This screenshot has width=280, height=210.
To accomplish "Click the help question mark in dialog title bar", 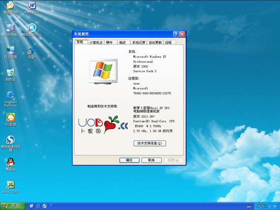I will tap(176, 34).
